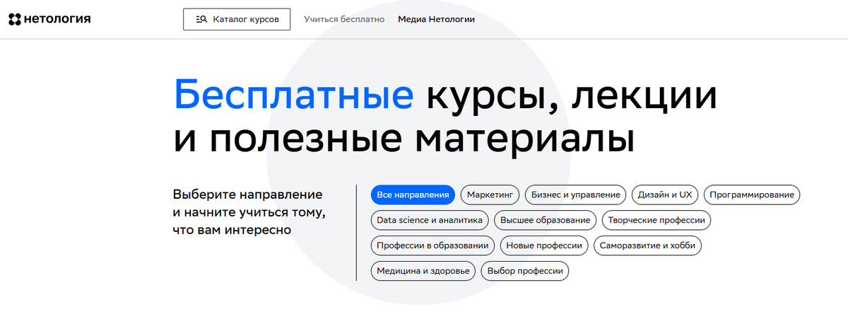The height and width of the screenshot is (319, 848).
Task: Select the Все направления filter
Action: tap(413, 195)
